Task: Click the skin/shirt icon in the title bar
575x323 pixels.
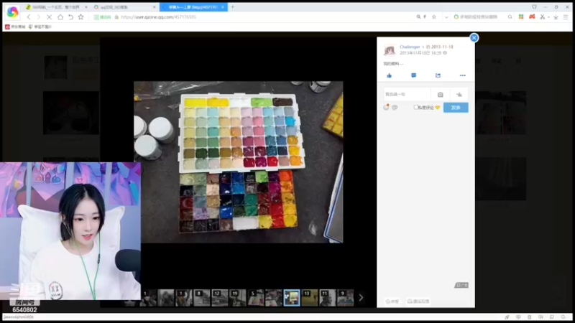Action: (x=534, y=7)
